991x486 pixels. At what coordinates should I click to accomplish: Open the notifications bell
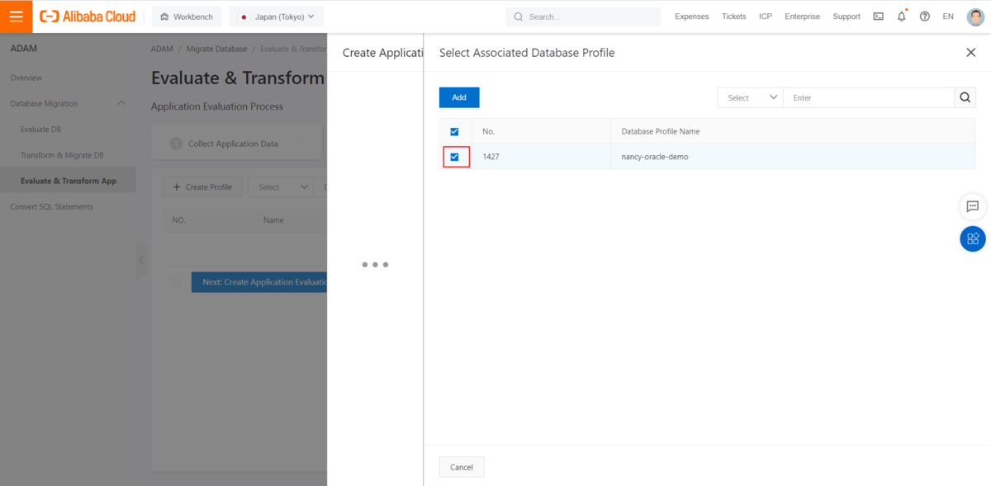pyautogui.click(x=901, y=17)
